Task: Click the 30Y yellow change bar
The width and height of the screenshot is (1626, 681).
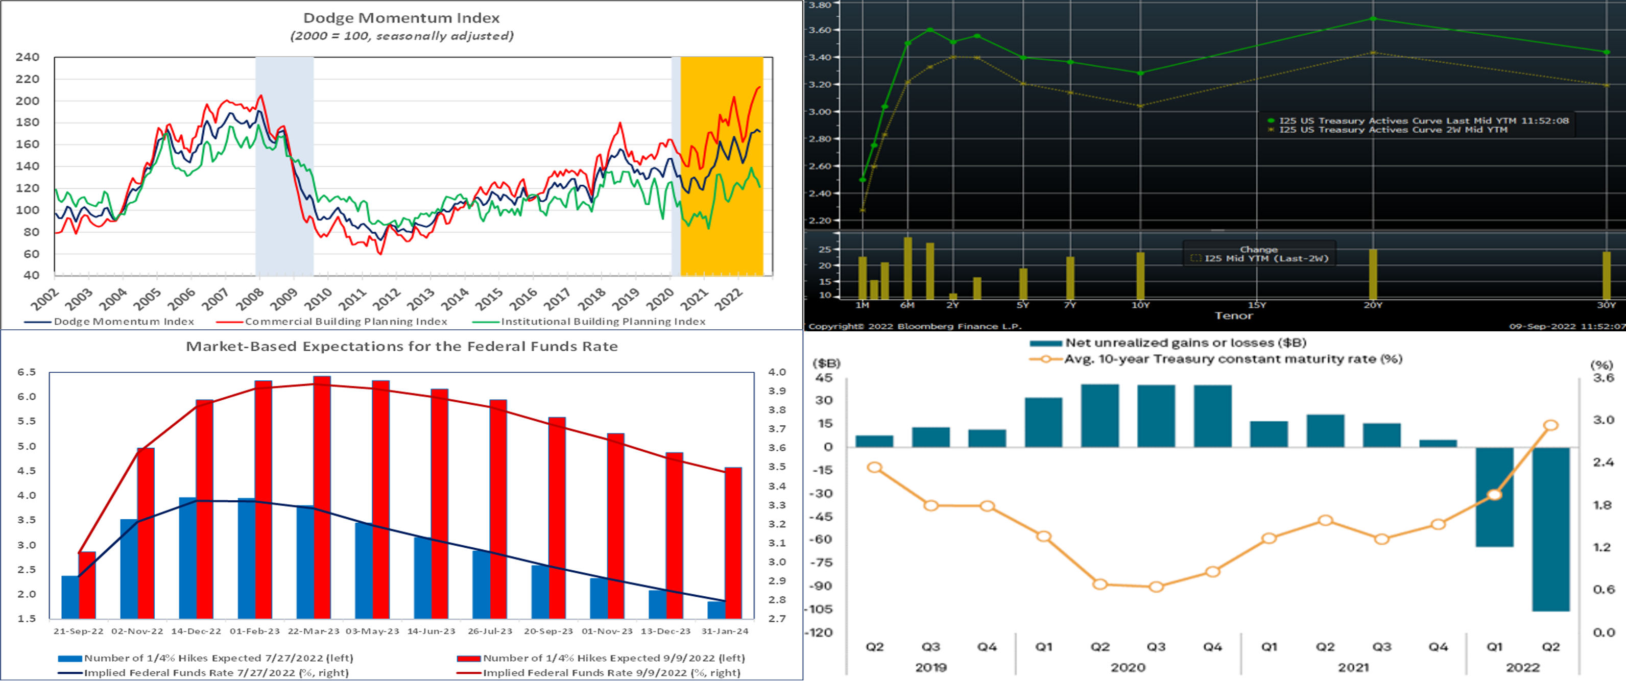Action: click(1607, 275)
